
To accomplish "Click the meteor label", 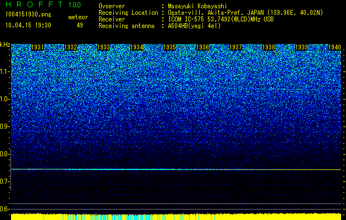I will coord(78,17).
